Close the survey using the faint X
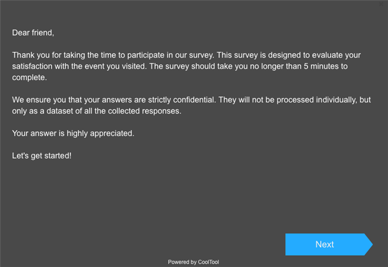The width and height of the screenshot is (388, 267). (x=382, y=4)
